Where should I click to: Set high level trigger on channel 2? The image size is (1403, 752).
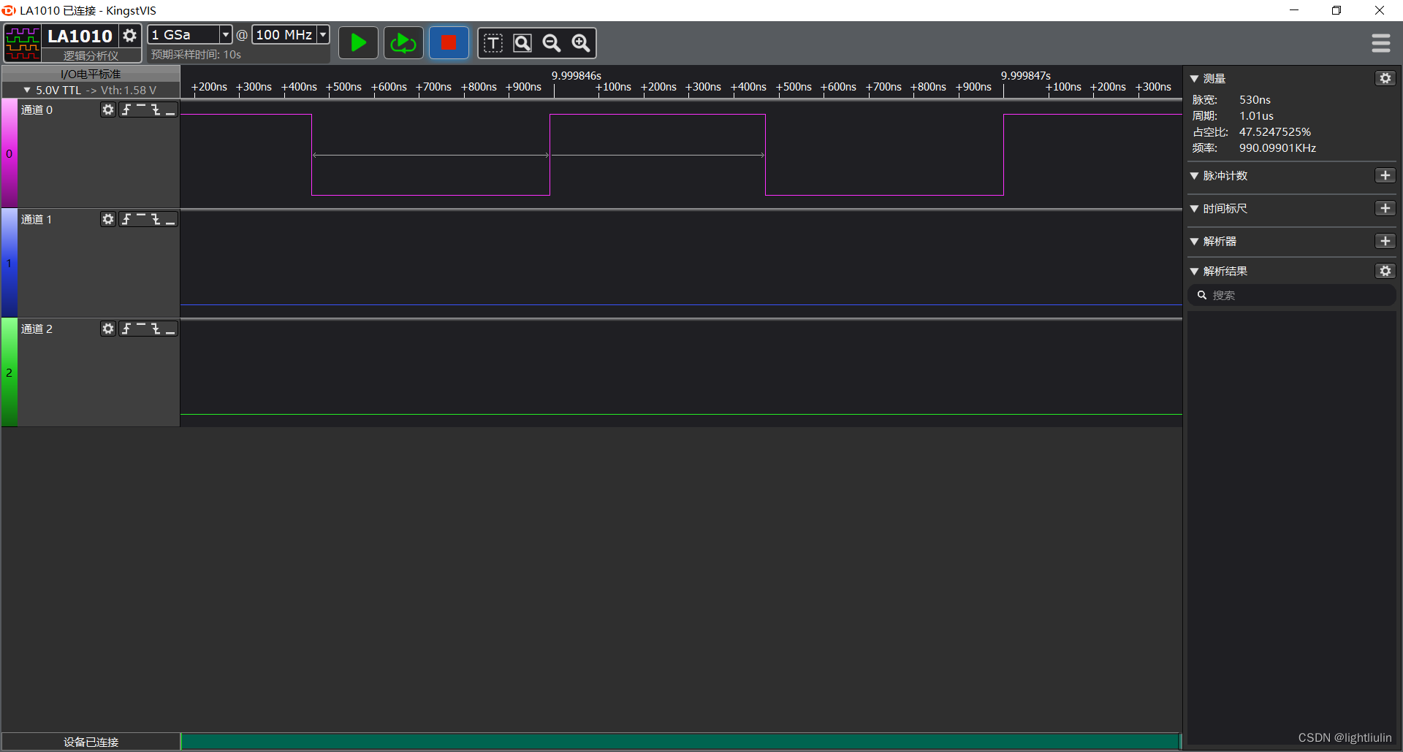pyautogui.click(x=141, y=329)
